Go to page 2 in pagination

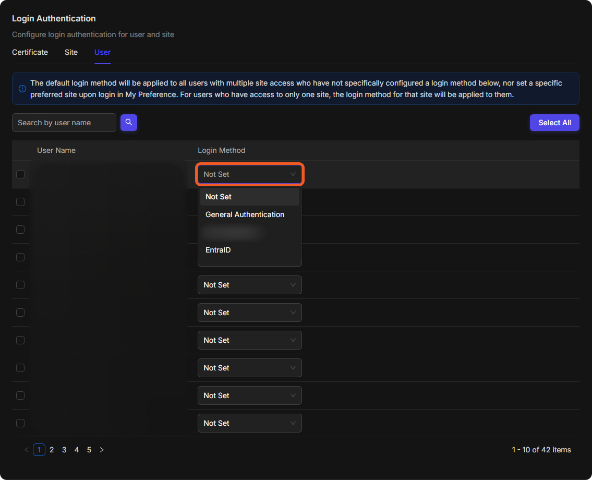tap(52, 450)
